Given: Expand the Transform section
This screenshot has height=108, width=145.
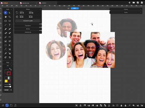Looking at the screenshot, I should pos(28,25).
